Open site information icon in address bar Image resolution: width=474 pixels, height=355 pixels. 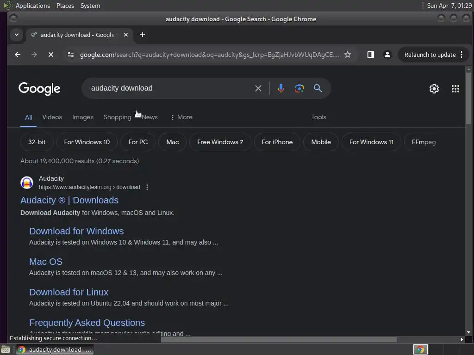[71, 55]
